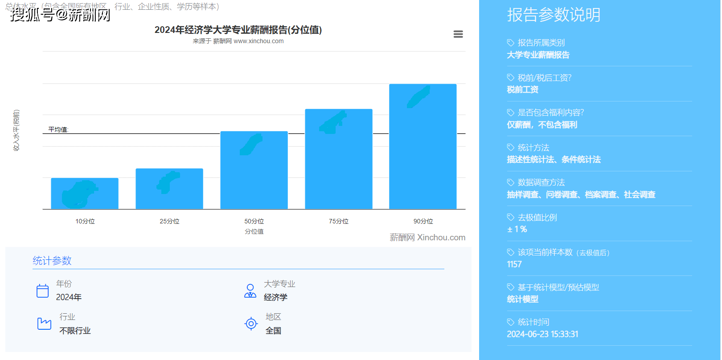Click the chart source subtitle www.xinchou.com
Screen dimensions: 722x360
(238, 41)
